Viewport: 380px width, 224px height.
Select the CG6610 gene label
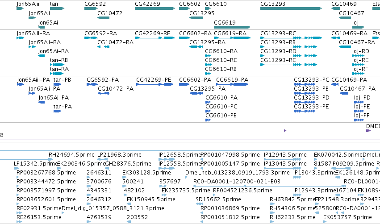click(216, 4)
